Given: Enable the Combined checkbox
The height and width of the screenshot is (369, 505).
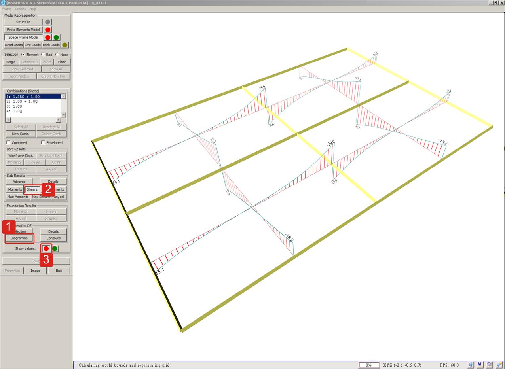Looking at the screenshot, I should point(9,143).
